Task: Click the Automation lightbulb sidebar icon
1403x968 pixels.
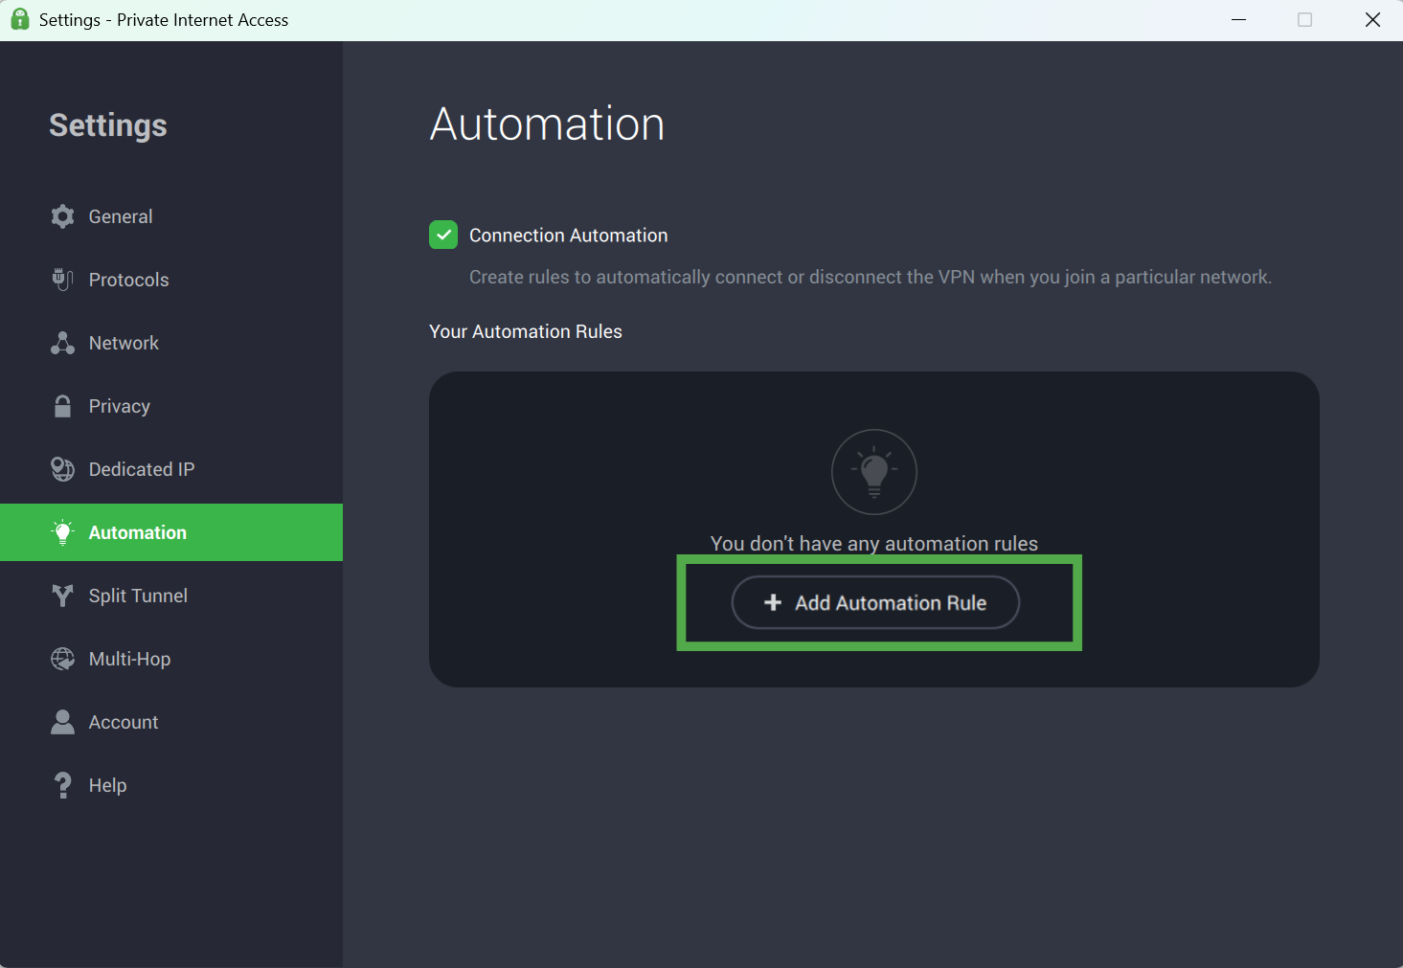Action: point(62,532)
